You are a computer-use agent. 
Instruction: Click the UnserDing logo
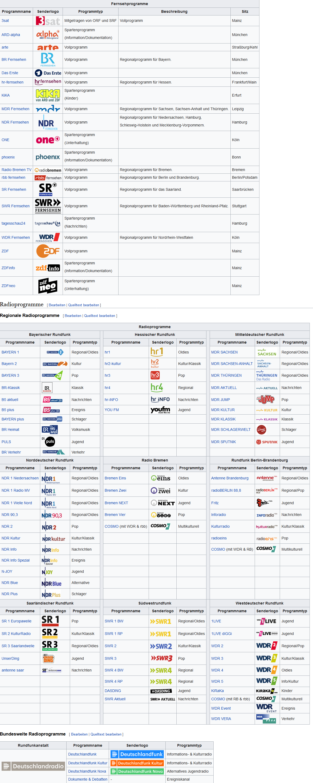[48, 658]
